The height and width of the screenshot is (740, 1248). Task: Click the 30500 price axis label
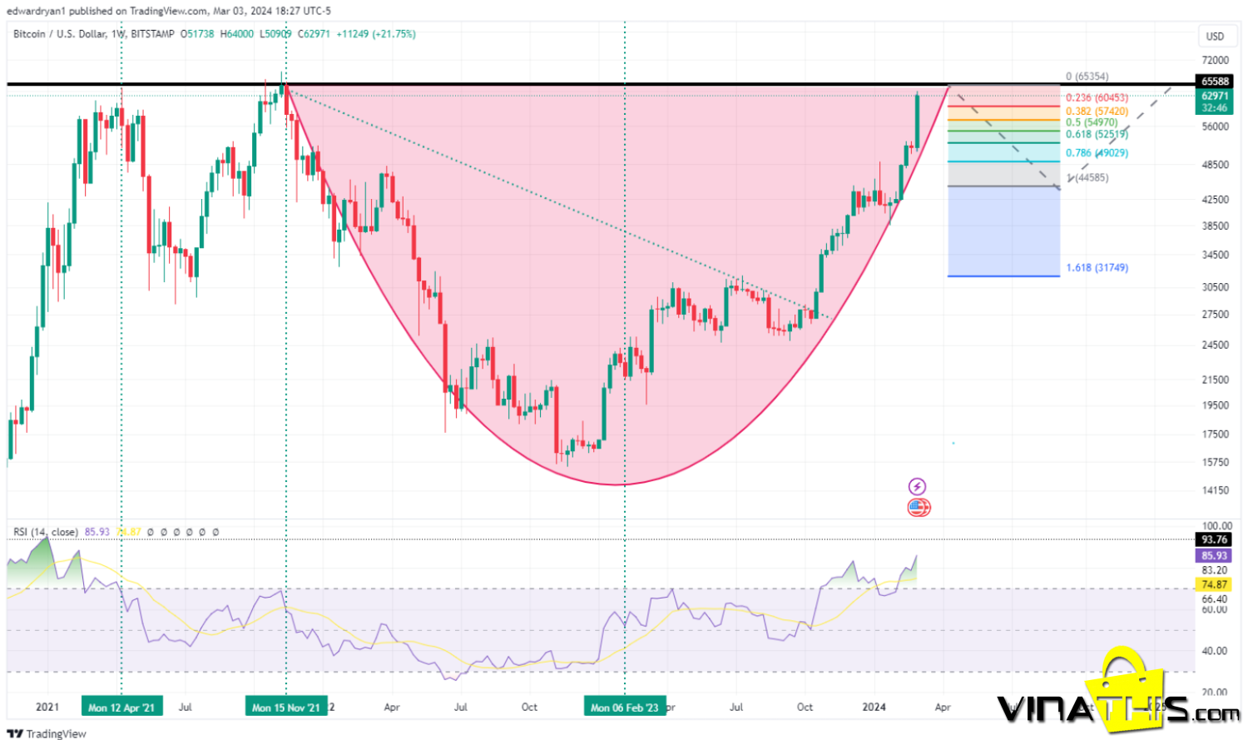point(1215,287)
